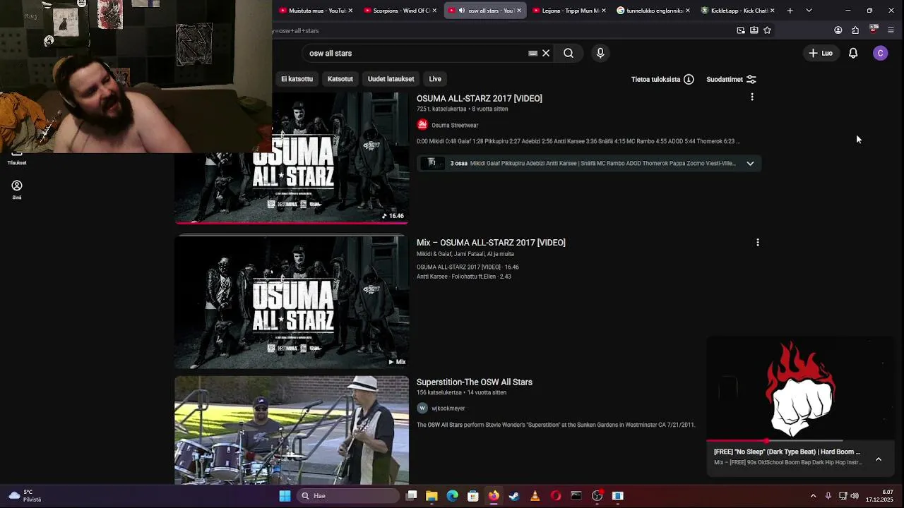Viewport: 904px width, 508px height.
Task: Click the Luo create button
Action: pos(821,53)
